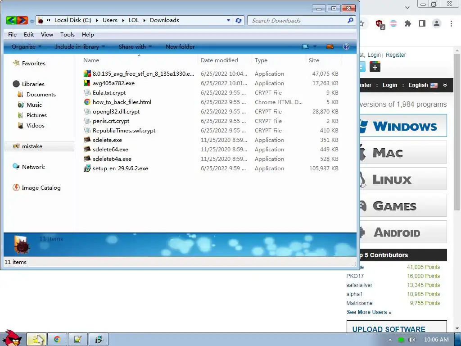Open the View menu
Screen dimensions: 461x346
[47, 34]
